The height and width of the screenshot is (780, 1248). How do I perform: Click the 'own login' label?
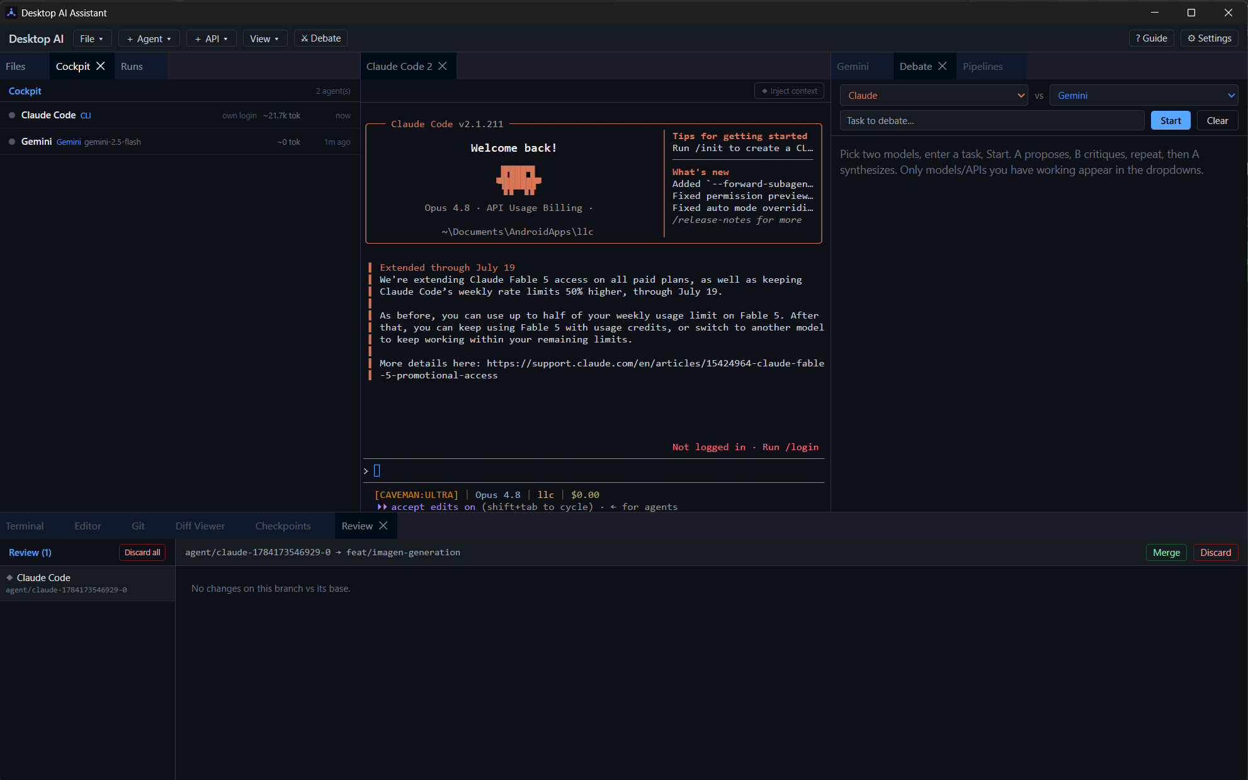pos(239,115)
